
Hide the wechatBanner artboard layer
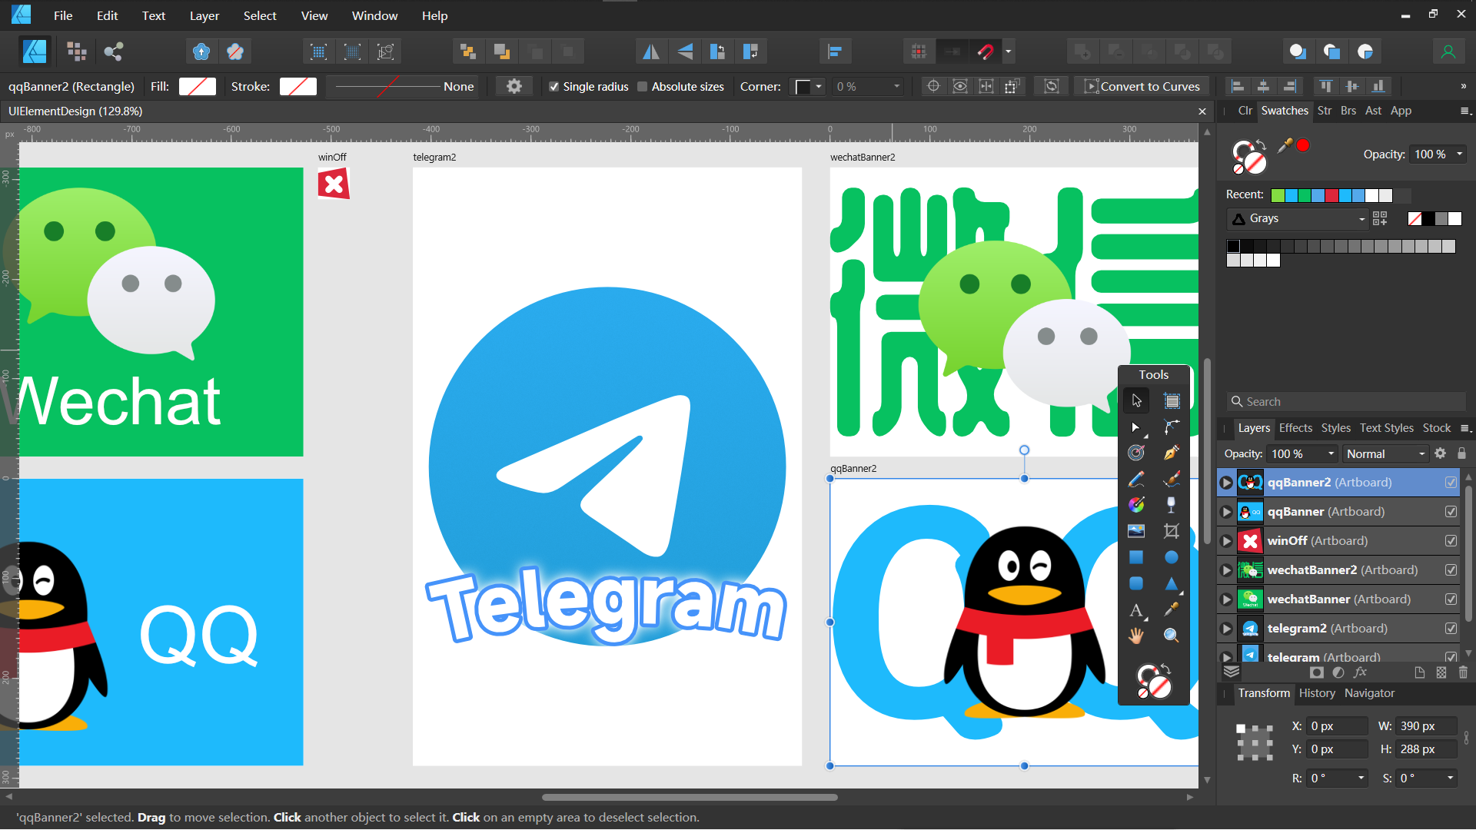click(x=1451, y=599)
